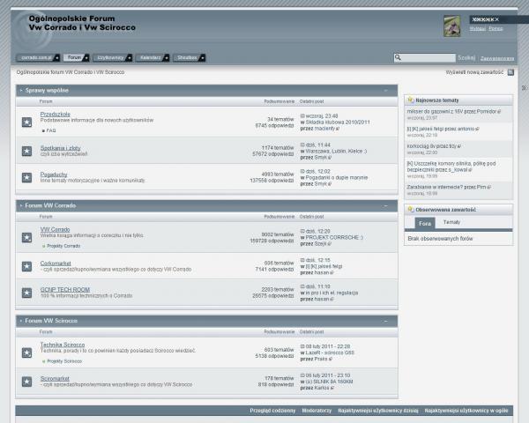This screenshot has width=529, height=423.
Task: Click the star icon beside Technika Scirocco
Action: tap(26, 352)
